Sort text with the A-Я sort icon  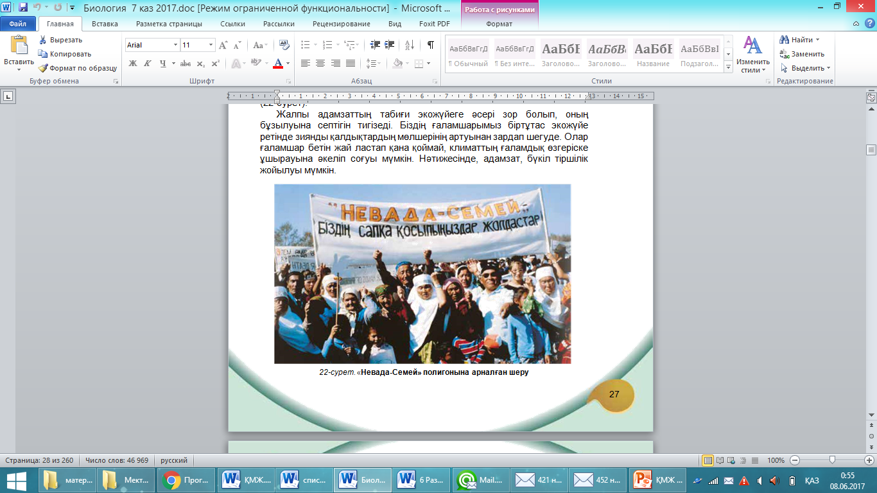tap(409, 45)
